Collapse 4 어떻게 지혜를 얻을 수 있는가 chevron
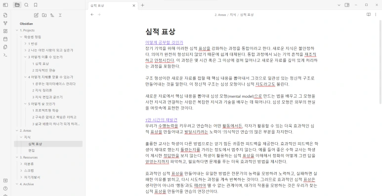 [x=25, y=77]
